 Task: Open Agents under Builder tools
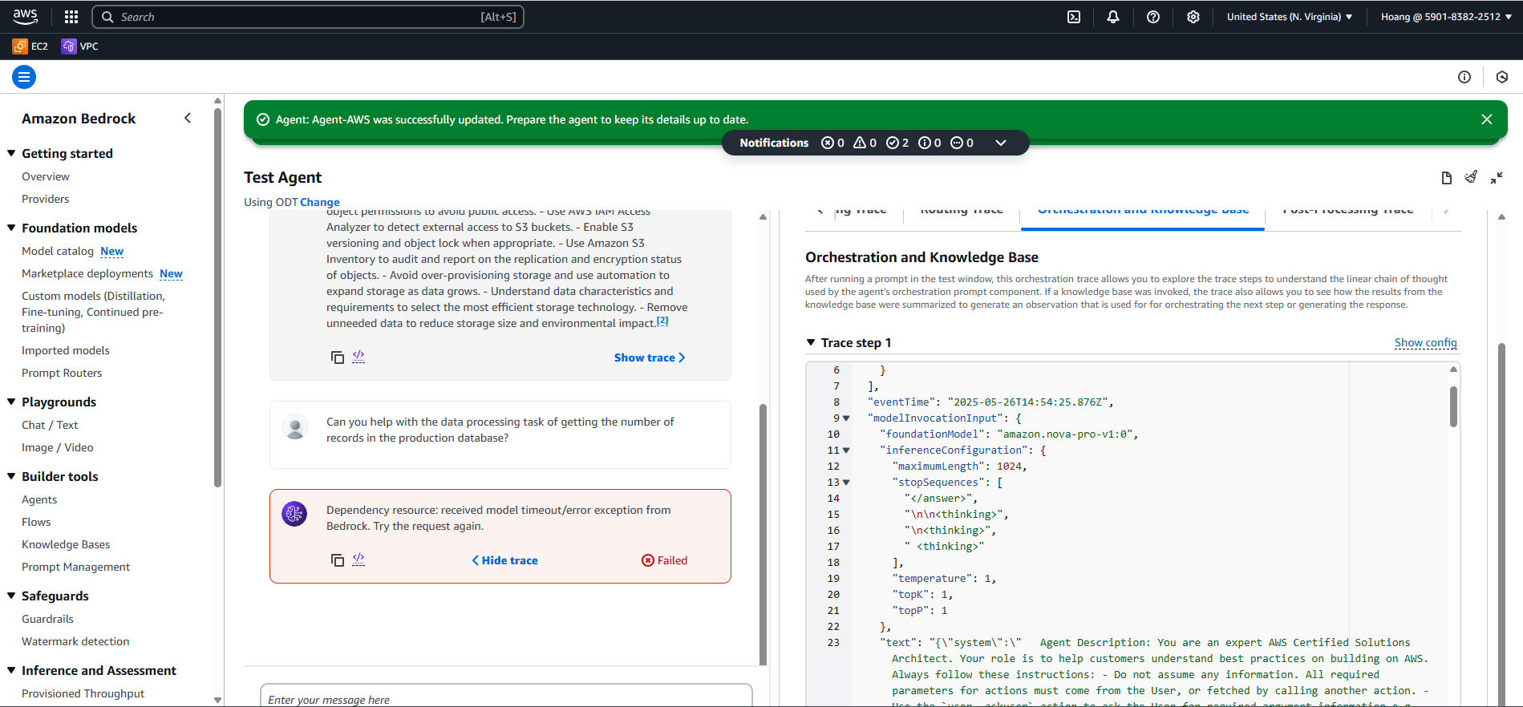coord(39,499)
